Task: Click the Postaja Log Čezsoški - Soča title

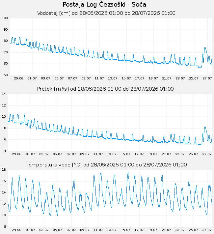Action: (x=104, y=5)
